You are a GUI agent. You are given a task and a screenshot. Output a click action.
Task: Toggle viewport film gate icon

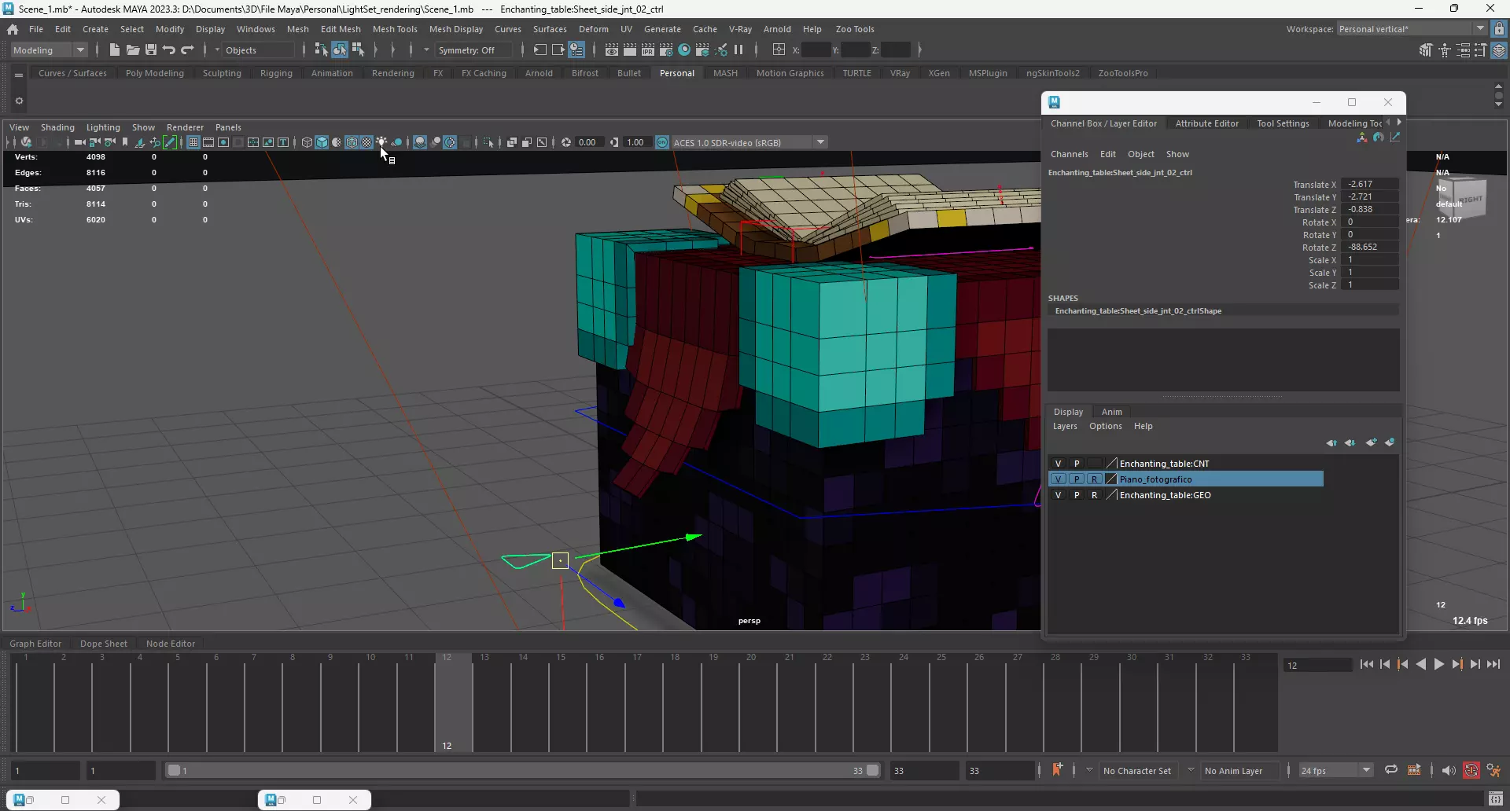point(208,142)
